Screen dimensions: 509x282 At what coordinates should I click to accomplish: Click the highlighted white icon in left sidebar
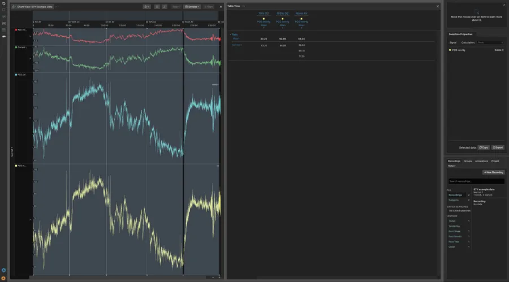click(3, 37)
